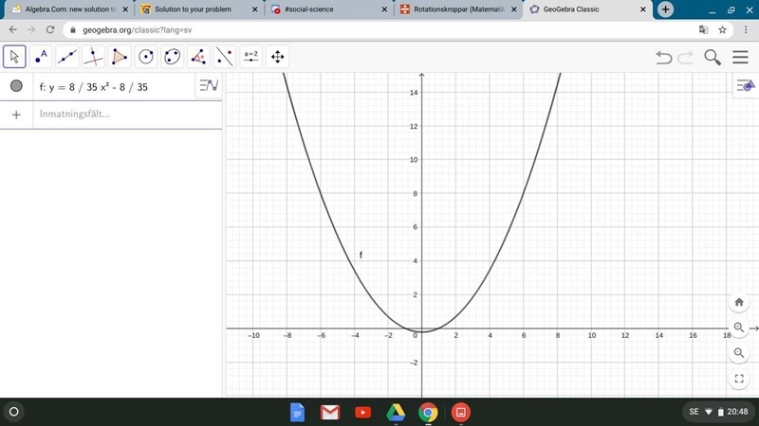The width and height of the screenshot is (759, 426).
Task: Open the GeoGebra main hamburger menu
Action: pyautogui.click(x=740, y=58)
